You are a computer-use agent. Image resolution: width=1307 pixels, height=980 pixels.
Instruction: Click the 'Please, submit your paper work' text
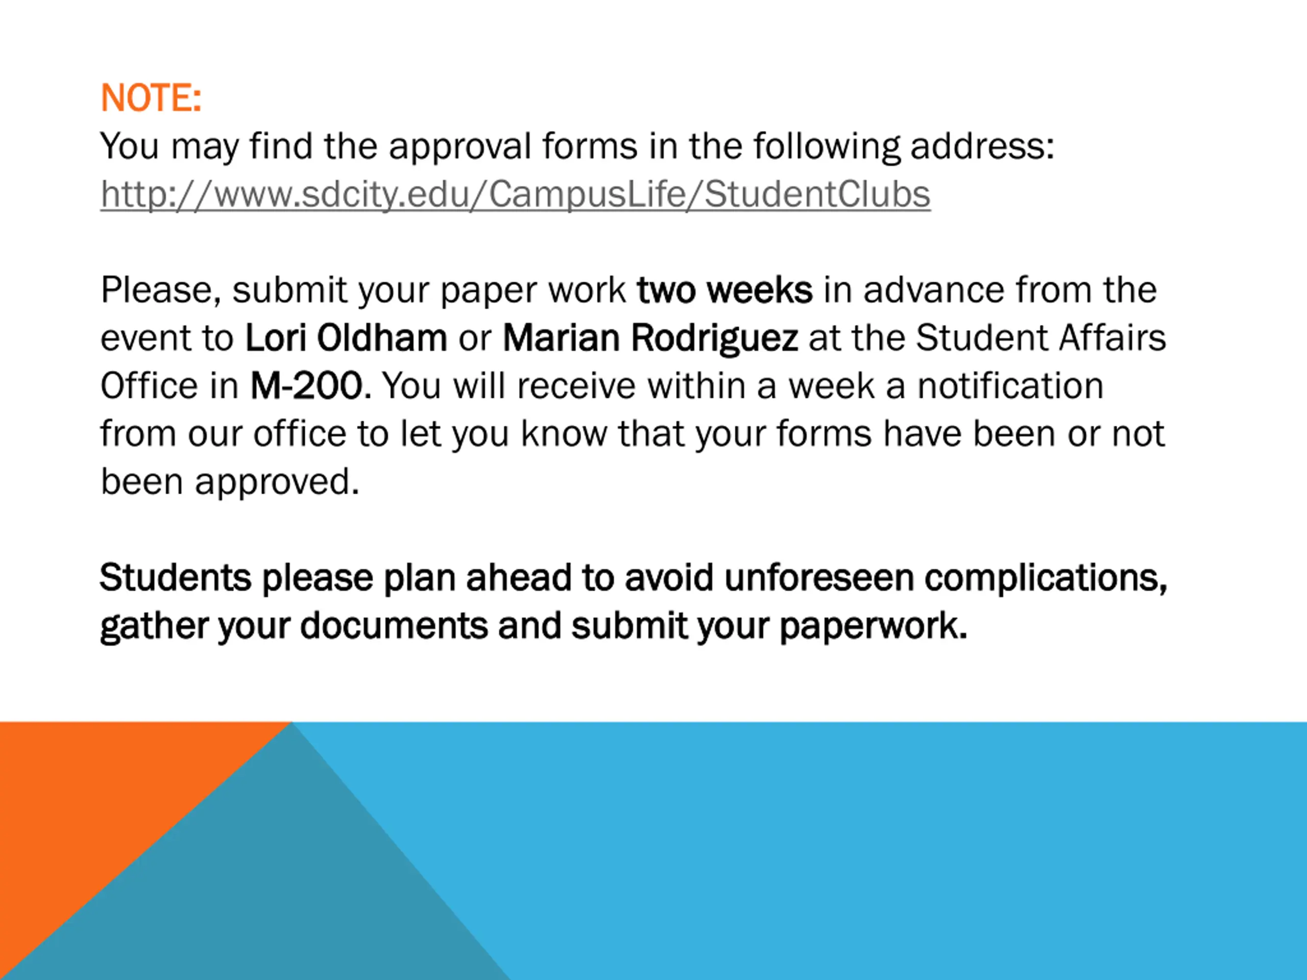(x=363, y=290)
